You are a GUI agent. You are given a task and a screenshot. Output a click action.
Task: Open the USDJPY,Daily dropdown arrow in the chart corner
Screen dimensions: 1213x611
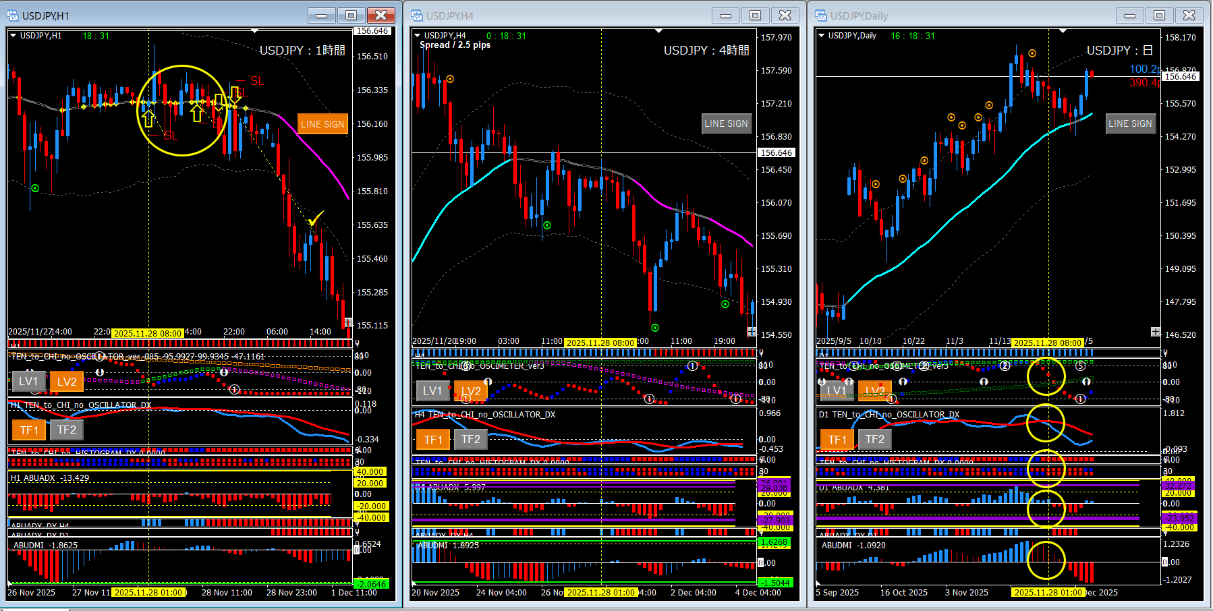click(x=821, y=36)
